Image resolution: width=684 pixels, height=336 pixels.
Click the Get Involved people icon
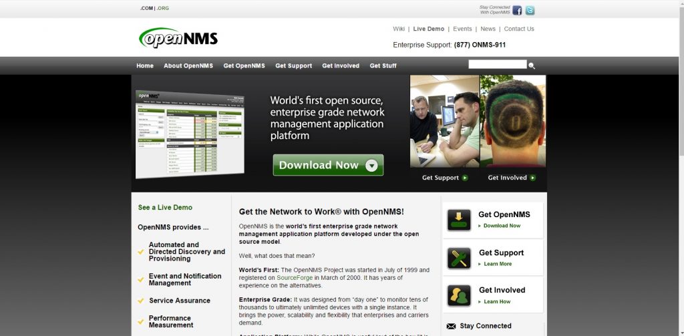coord(459,296)
